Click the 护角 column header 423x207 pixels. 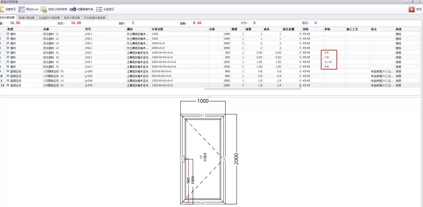point(327,29)
